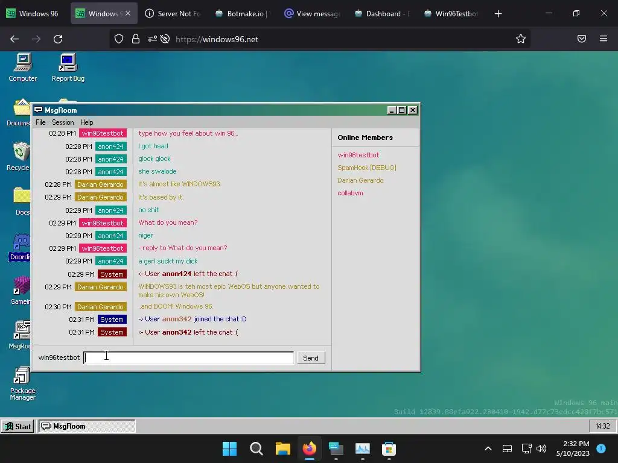Switch to the View message tab

pyautogui.click(x=312, y=13)
